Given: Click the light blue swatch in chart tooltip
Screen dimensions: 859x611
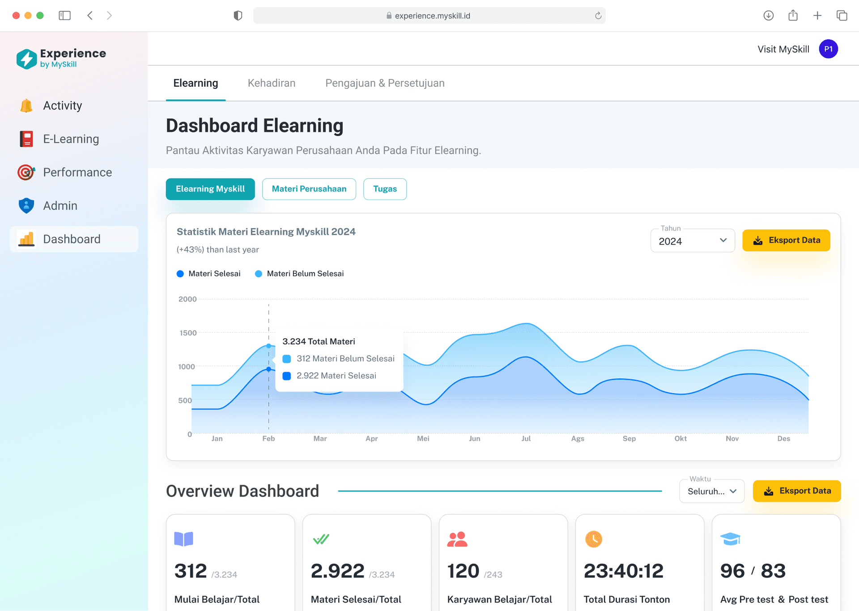Looking at the screenshot, I should (287, 359).
